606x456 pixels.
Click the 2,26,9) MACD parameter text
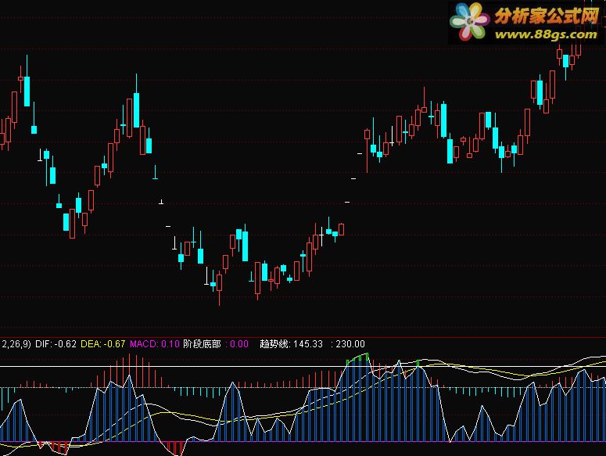pyautogui.click(x=16, y=344)
